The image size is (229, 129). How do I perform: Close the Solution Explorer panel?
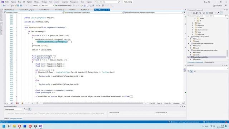(227, 10)
